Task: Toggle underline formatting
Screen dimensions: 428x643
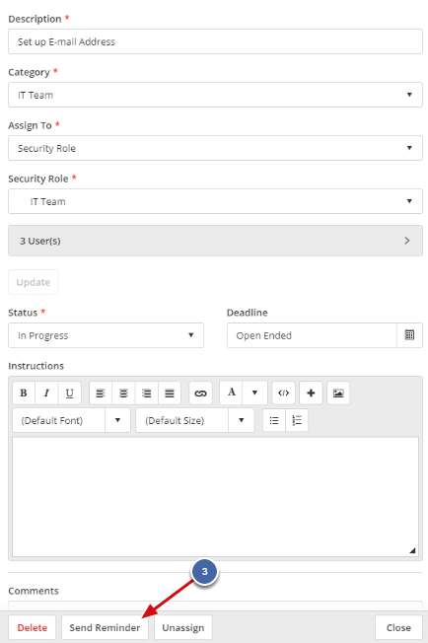Action: (x=70, y=393)
